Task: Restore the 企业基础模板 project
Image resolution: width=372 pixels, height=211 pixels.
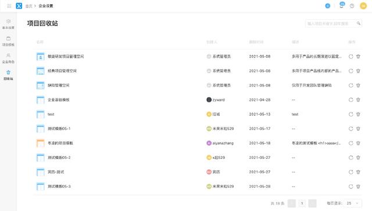Action: coord(351,100)
